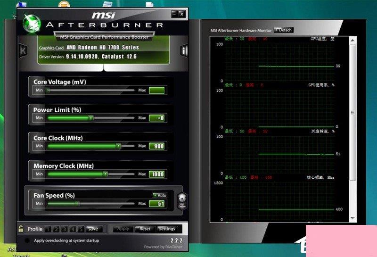Click the Core Voltage slider track
Image resolution: width=377 pixels, height=257 pixels.
[91, 90]
